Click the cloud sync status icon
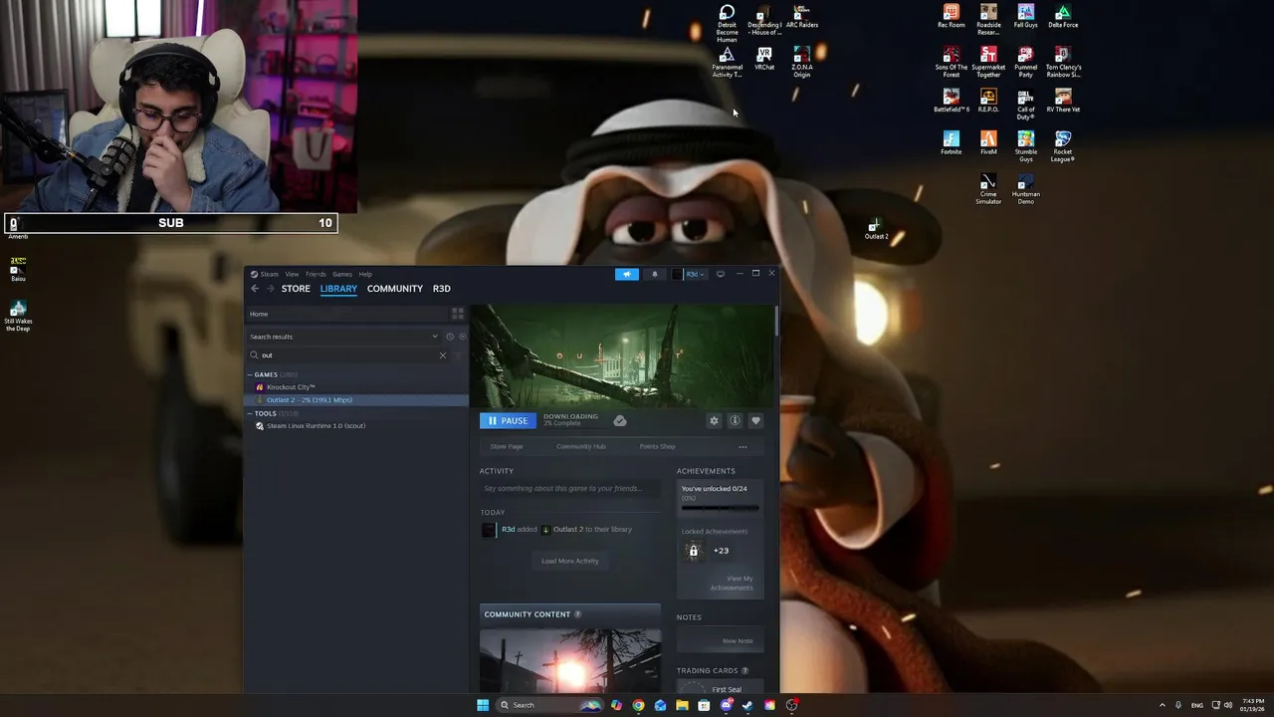This screenshot has height=717, width=1274. pyautogui.click(x=620, y=421)
